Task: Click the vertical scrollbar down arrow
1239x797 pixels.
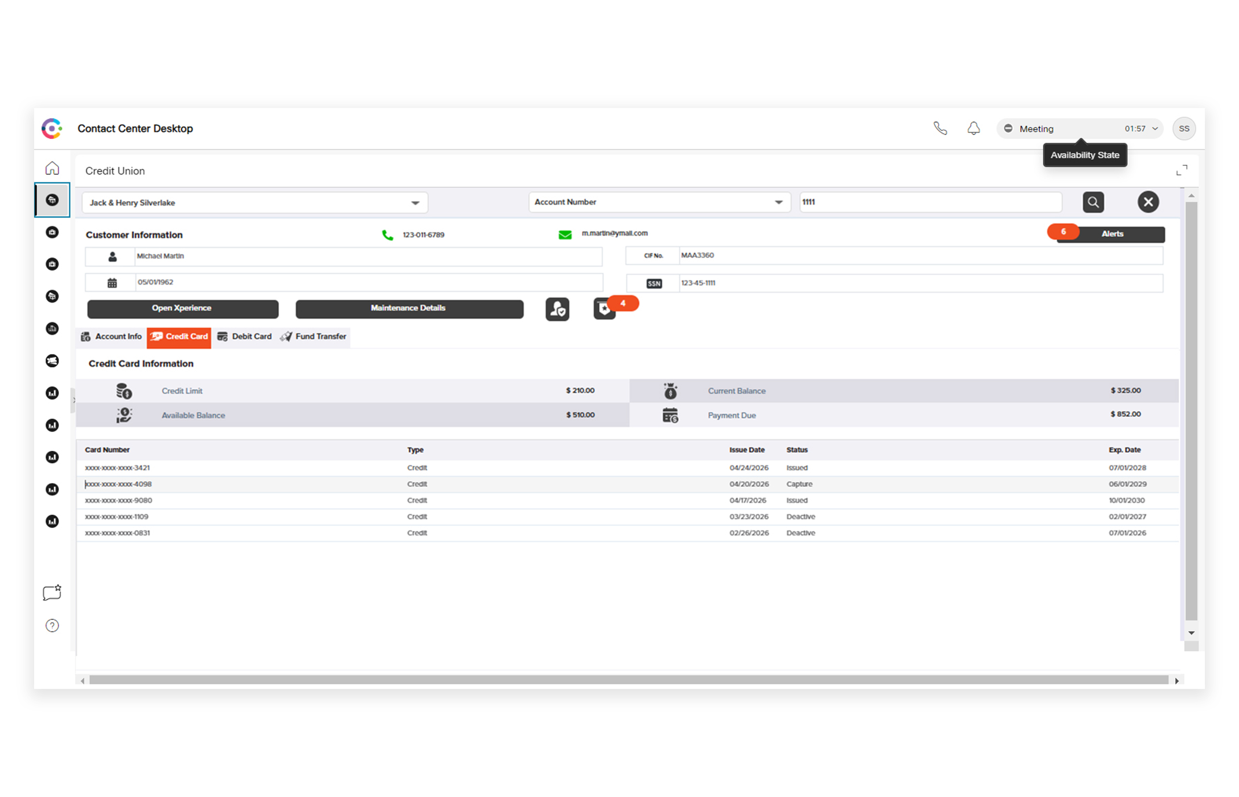Action: [1191, 633]
